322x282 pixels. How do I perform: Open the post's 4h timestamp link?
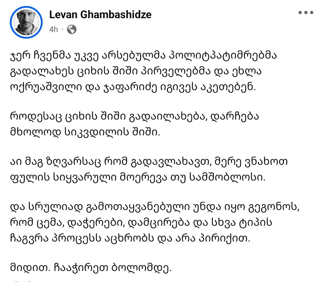[53, 29]
